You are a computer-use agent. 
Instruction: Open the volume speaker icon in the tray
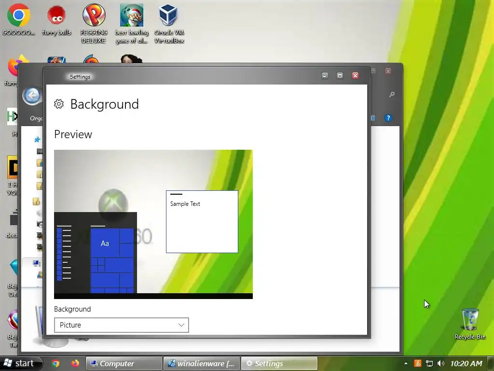441,363
